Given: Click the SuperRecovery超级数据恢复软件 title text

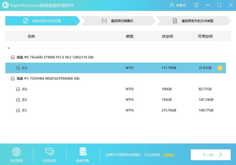Looking at the screenshot, I should tap(42, 5).
